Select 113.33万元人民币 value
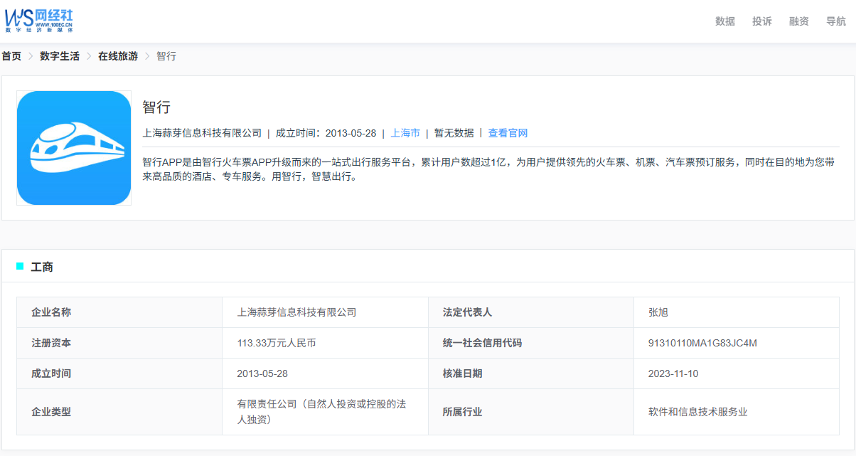Image resolution: width=856 pixels, height=456 pixels. pyautogui.click(x=277, y=343)
